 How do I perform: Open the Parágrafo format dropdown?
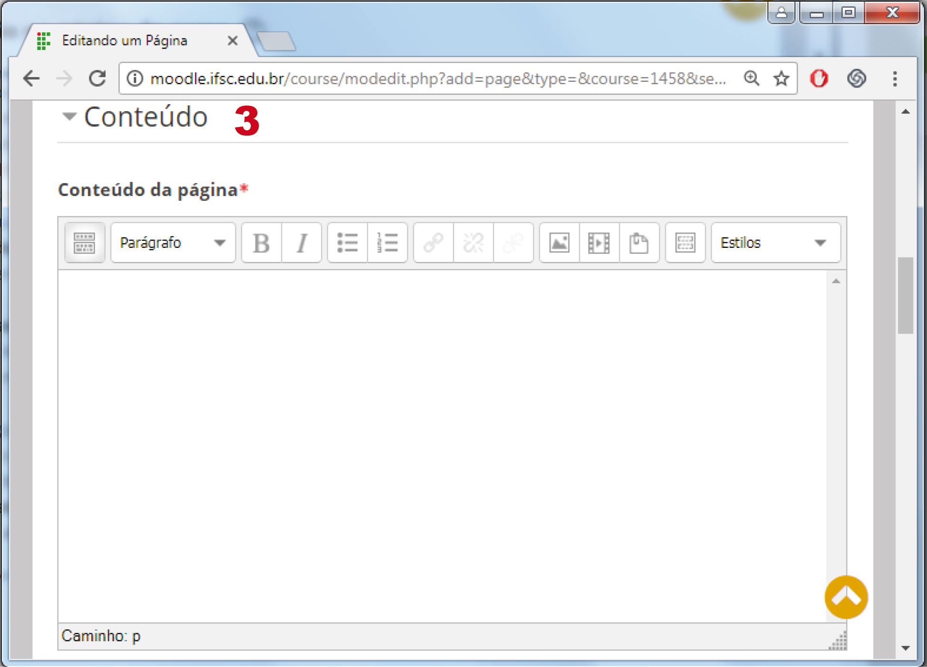[173, 243]
